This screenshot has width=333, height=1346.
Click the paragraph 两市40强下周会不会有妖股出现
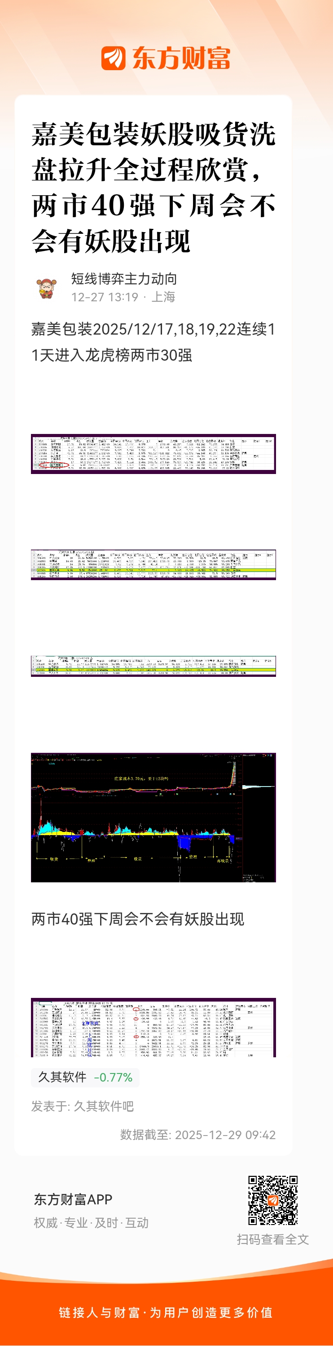(138, 919)
